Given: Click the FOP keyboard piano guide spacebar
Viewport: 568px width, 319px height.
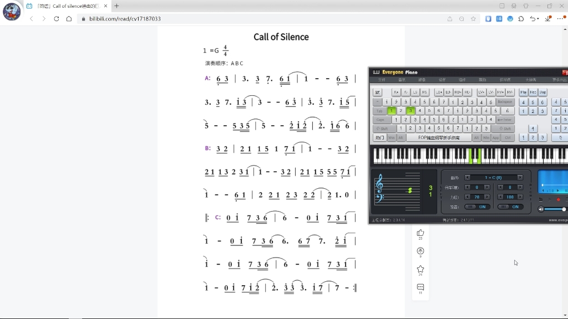Looking at the screenshot, I should pyautogui.click(x=439, y=138).
